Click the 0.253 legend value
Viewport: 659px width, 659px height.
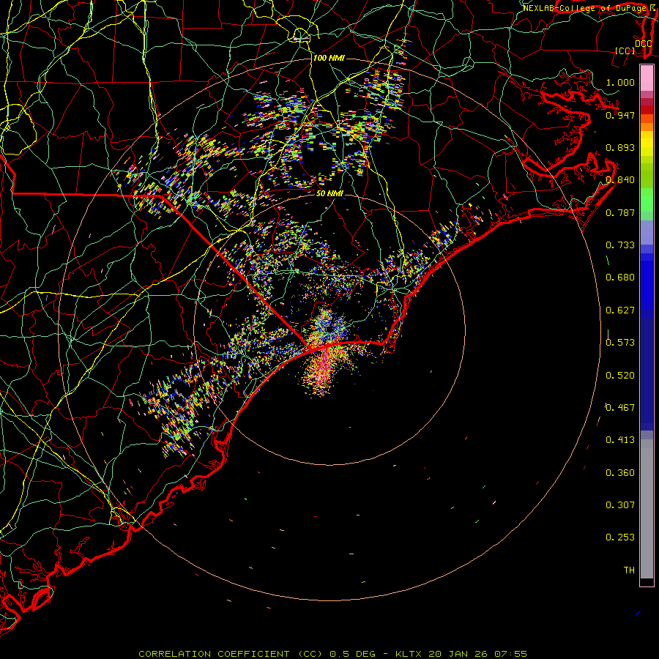tap(620, 537)
